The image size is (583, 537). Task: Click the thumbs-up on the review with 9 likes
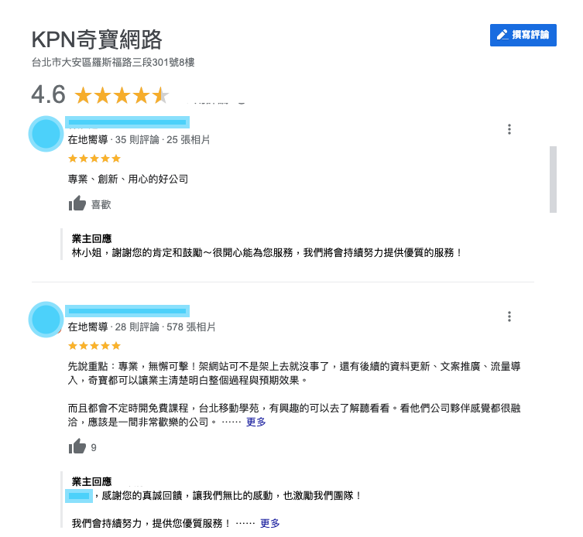[77, 446]
